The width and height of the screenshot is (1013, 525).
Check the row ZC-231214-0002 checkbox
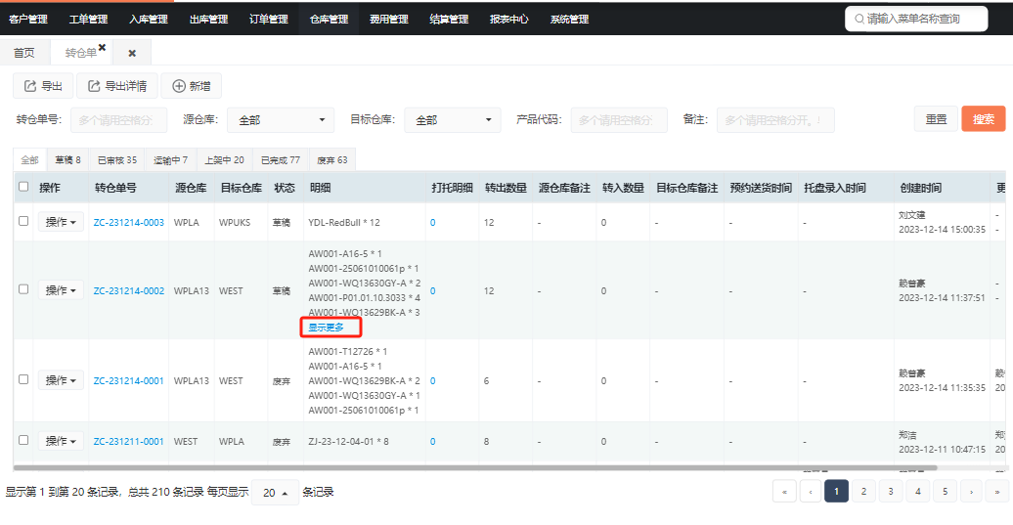(x=23, y=289)
